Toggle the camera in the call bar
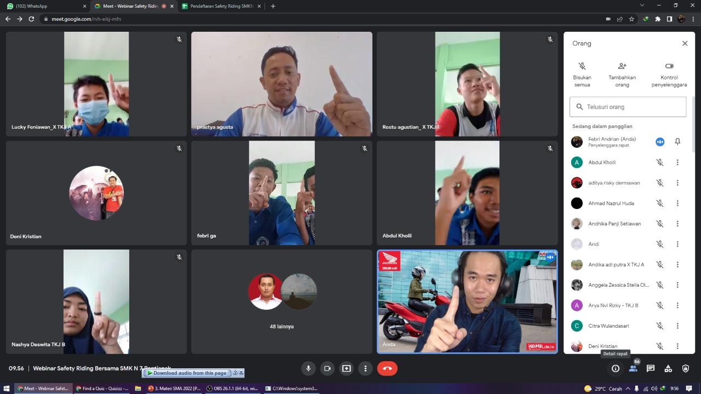This screenshot has width=701, height=394. [327, 368]
